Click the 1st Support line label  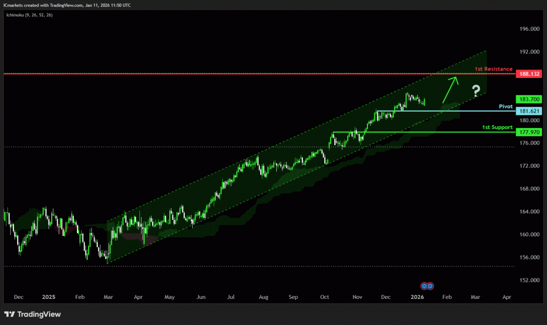click(497, 128)
